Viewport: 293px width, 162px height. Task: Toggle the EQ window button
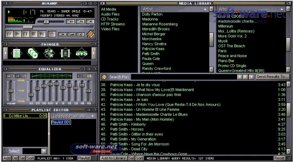71,22
